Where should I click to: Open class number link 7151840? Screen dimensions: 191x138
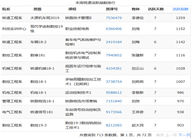click(x=114, y=101)
